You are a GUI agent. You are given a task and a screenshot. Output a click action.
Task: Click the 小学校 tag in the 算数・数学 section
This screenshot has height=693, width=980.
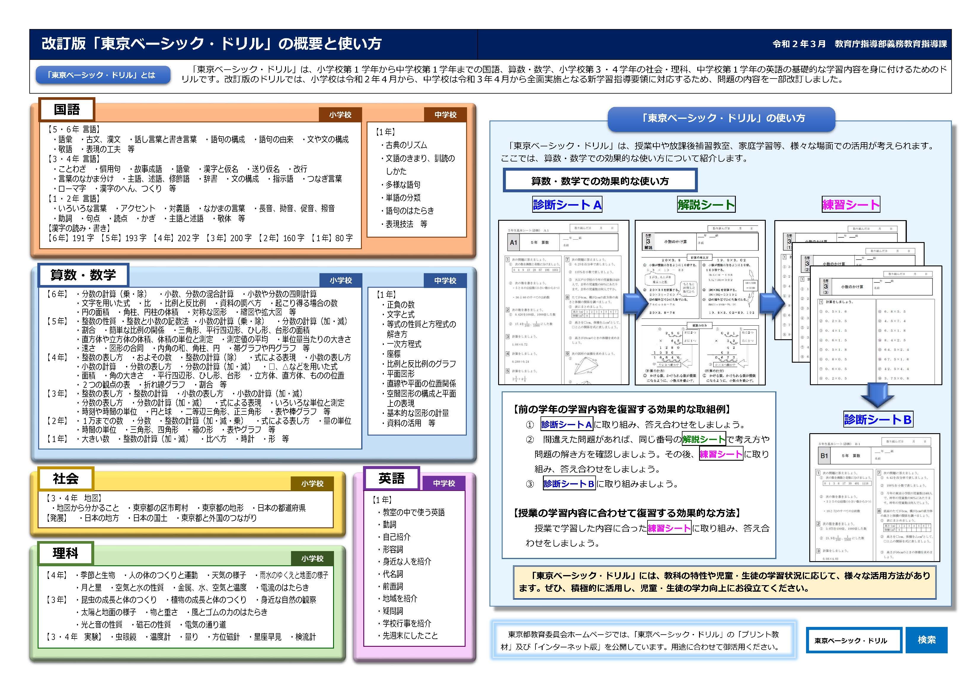click(x=340, y=280)
